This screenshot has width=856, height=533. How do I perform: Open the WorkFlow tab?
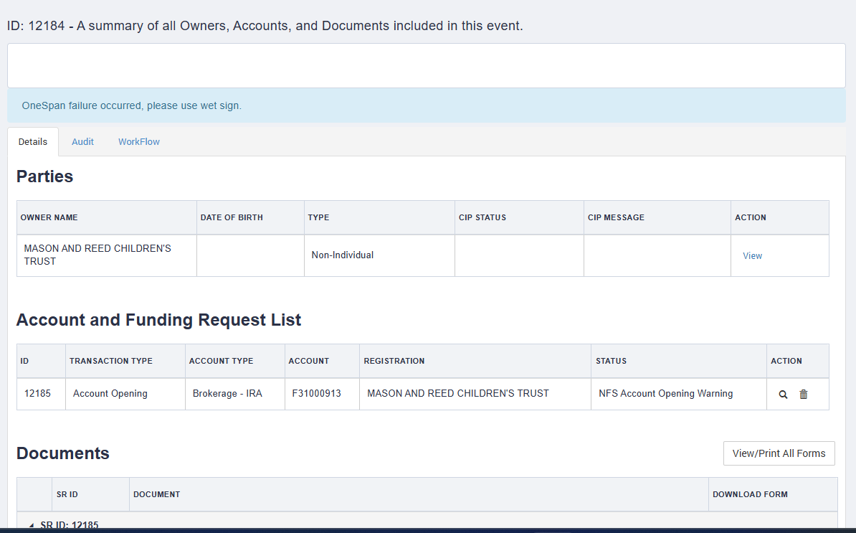139,142
